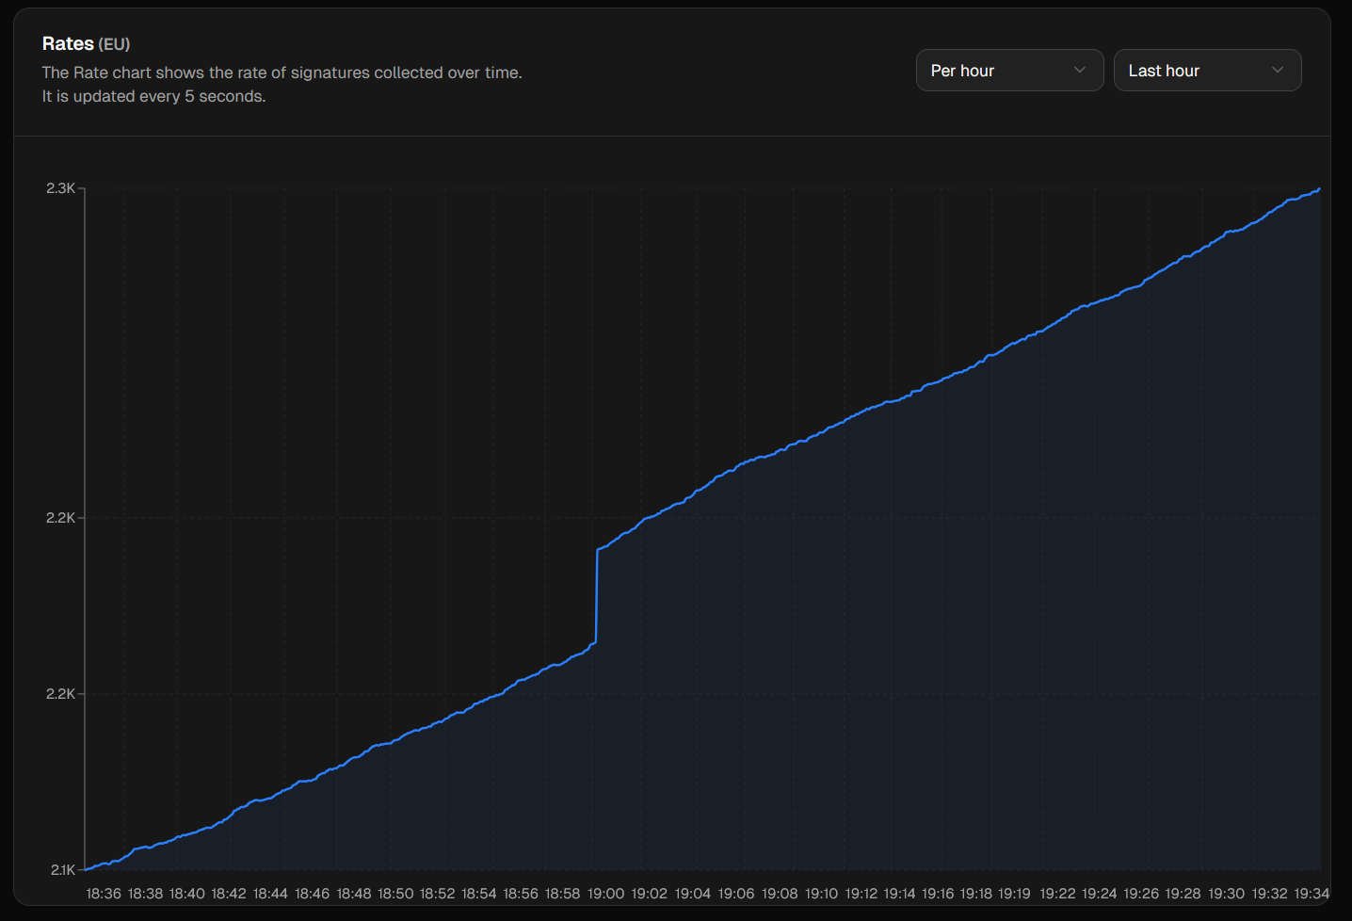Click the rate line's final point at top right

1318,189
